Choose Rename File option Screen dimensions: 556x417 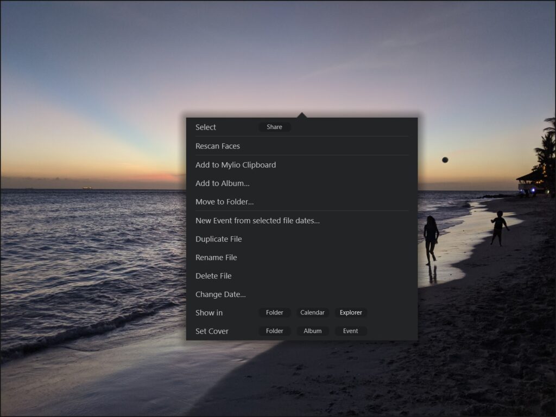tap(216, 258)
